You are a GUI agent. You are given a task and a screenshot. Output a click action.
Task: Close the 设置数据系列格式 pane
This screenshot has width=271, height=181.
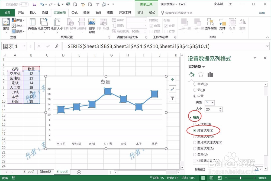(265, 58)
